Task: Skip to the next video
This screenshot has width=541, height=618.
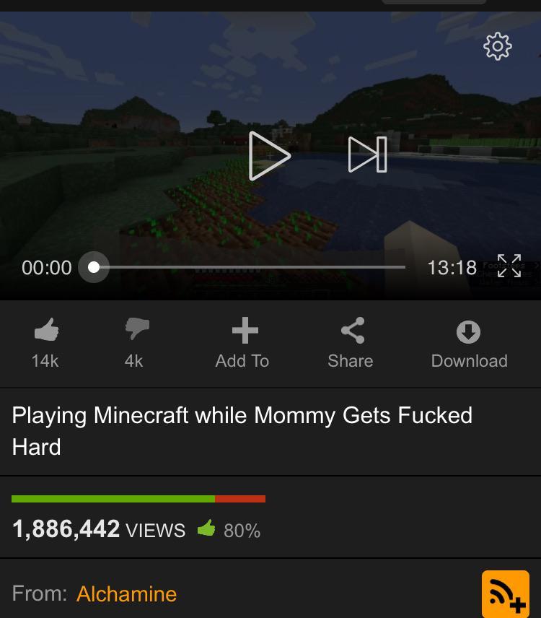Action: (x=368, y=154)
